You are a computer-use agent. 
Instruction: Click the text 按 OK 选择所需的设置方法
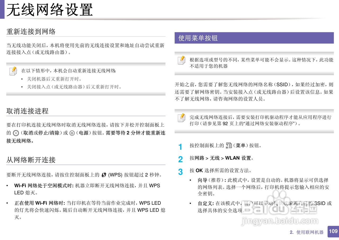pos(221,170)
